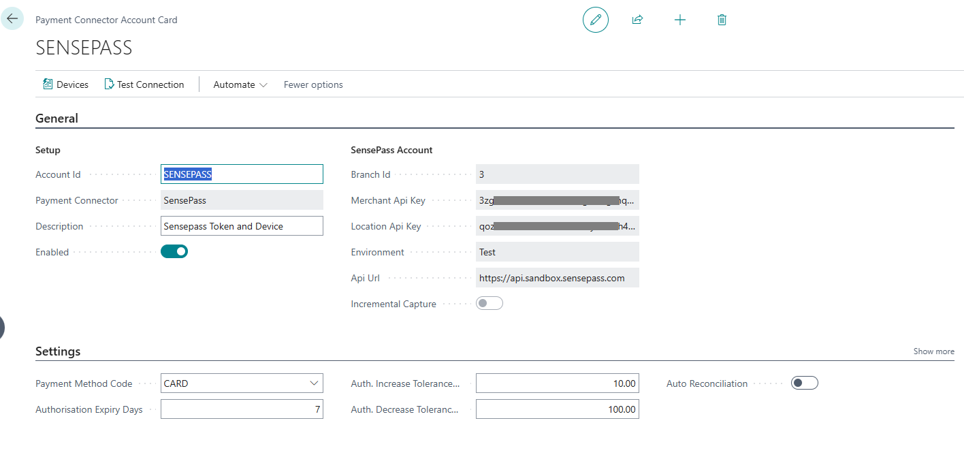Disable the Enabled toggle switch
Screen dimensions: 964x472
pos(174,252)
